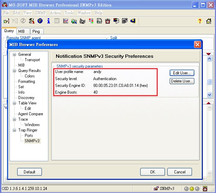Confirm preferences with OK button
The height and width of the screenshot is (193, 216).
click(x=152, y=172)
